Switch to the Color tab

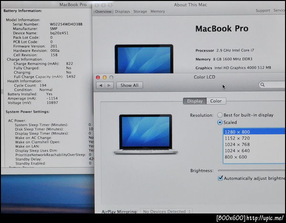point(216,101)
